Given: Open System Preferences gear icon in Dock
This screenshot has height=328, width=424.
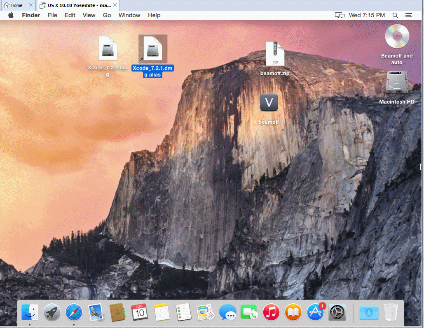Looking at the screenshot, I should click(x=337, y=312).
